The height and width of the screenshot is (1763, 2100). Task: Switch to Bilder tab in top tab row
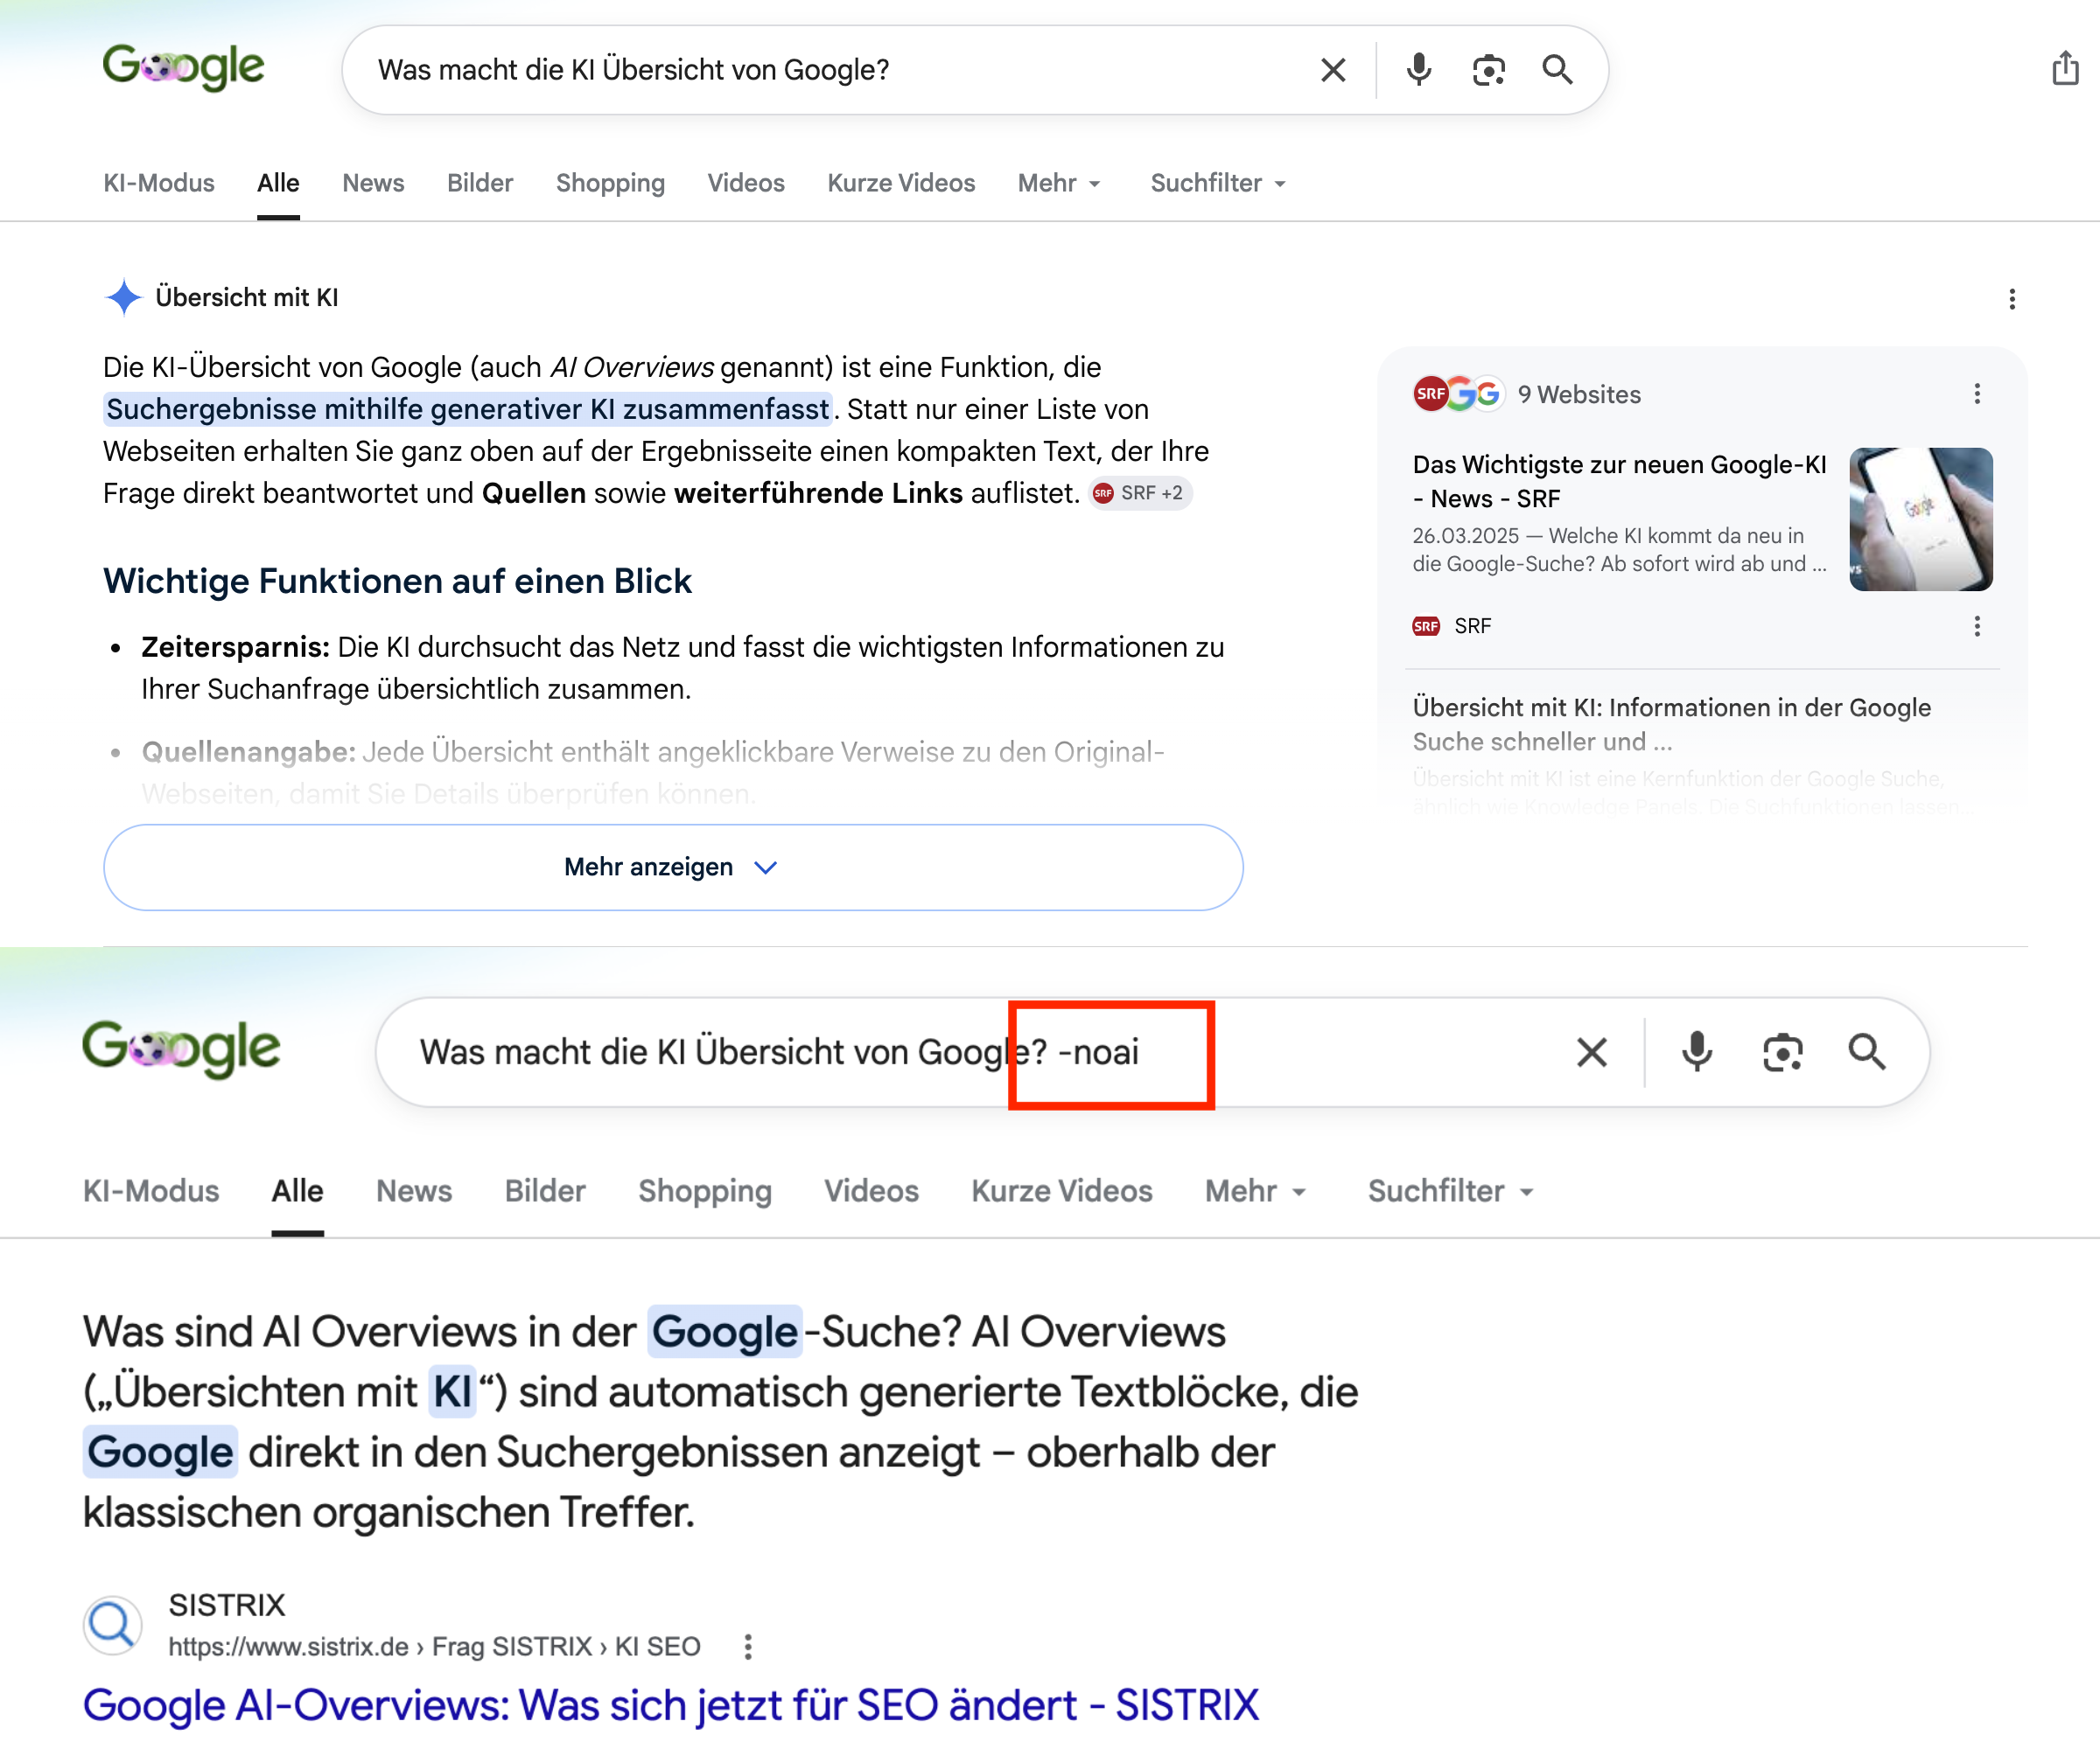480,183
